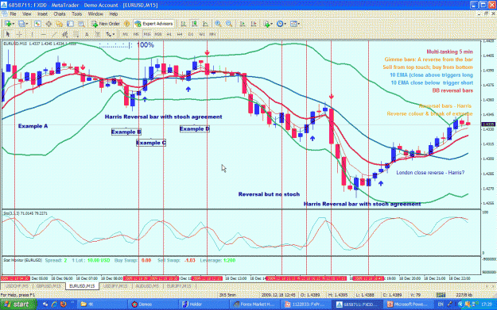Open the File menu
497x310 pixels.
[13, 14]
